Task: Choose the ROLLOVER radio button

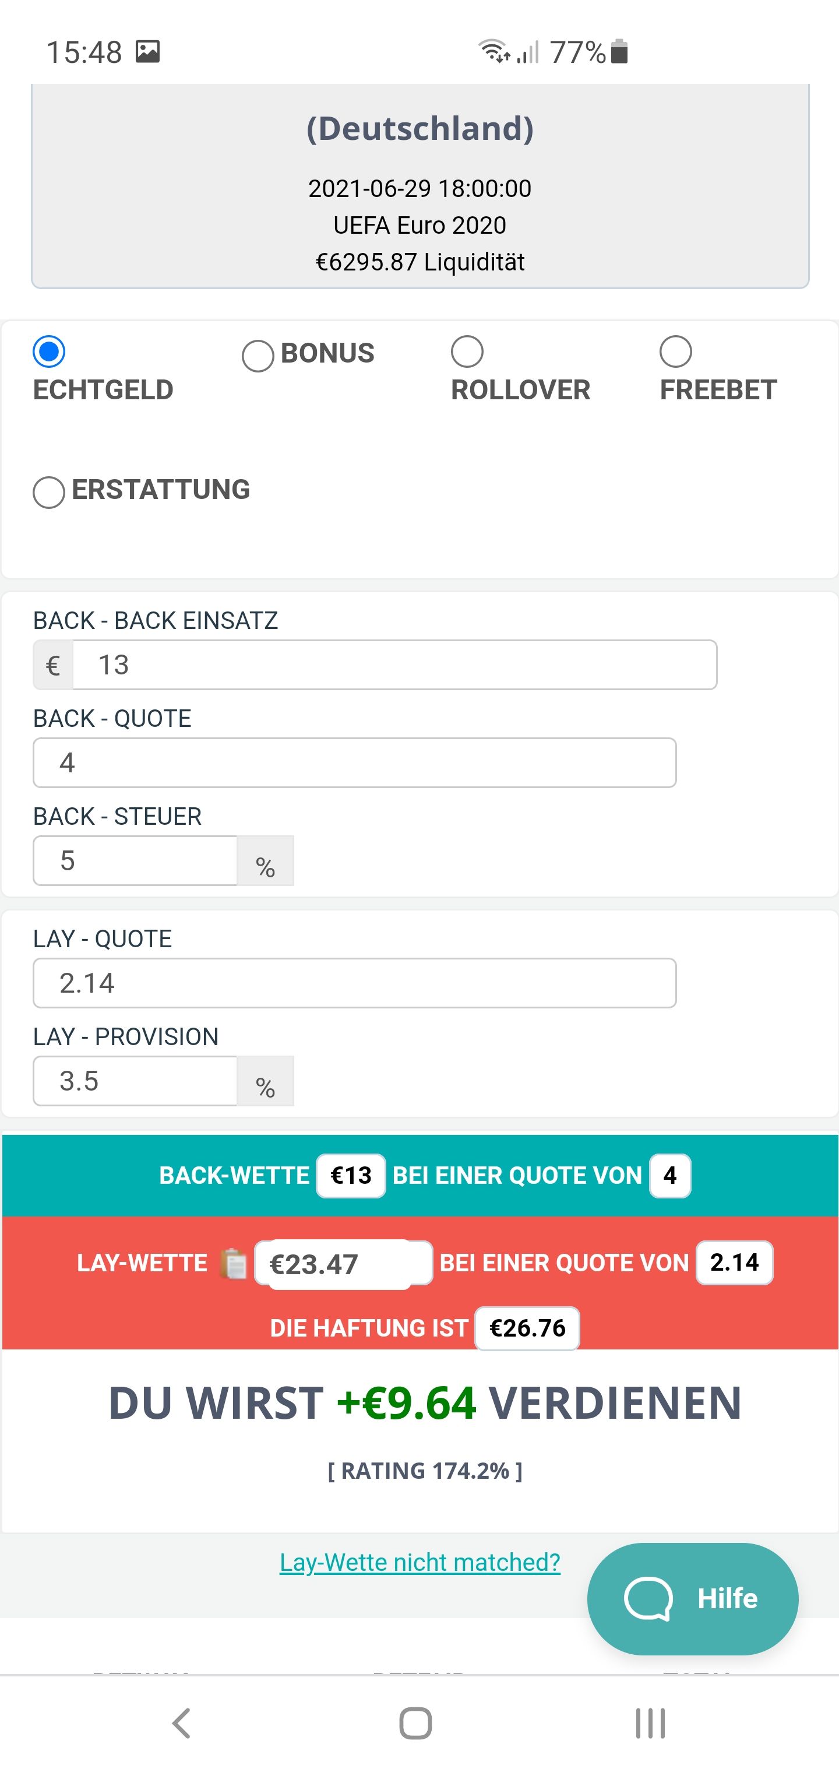Action: (467, 351)
